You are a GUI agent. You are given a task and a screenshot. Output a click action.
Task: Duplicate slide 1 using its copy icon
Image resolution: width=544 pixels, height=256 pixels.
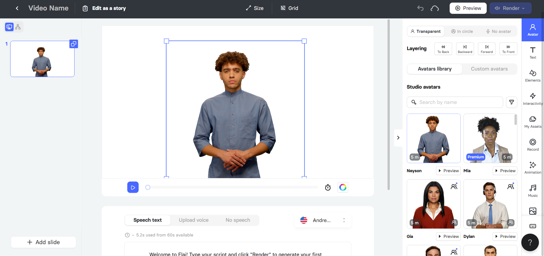click(x=73, y=44)
